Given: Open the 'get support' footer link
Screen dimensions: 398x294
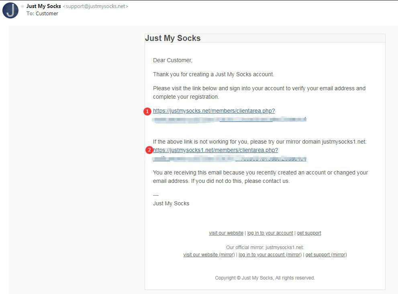Looking at the screenshot, I should tap(309, 233).
